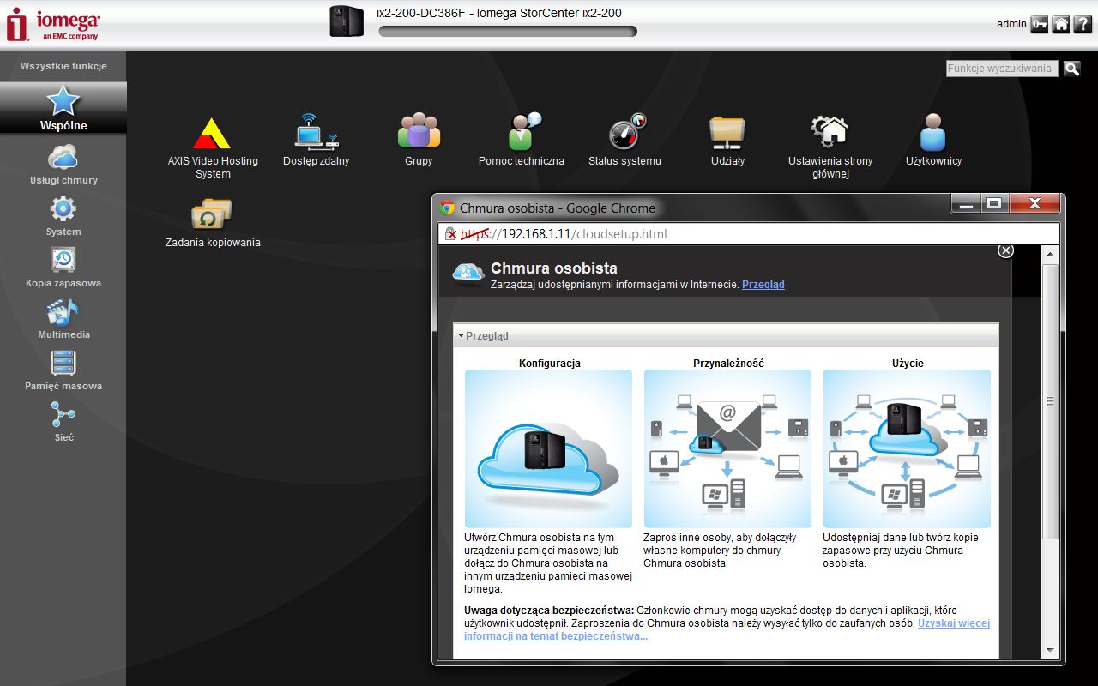Click the Użycie sharing image
Viewport: 1098px width, 686px height.
[907, 448]
